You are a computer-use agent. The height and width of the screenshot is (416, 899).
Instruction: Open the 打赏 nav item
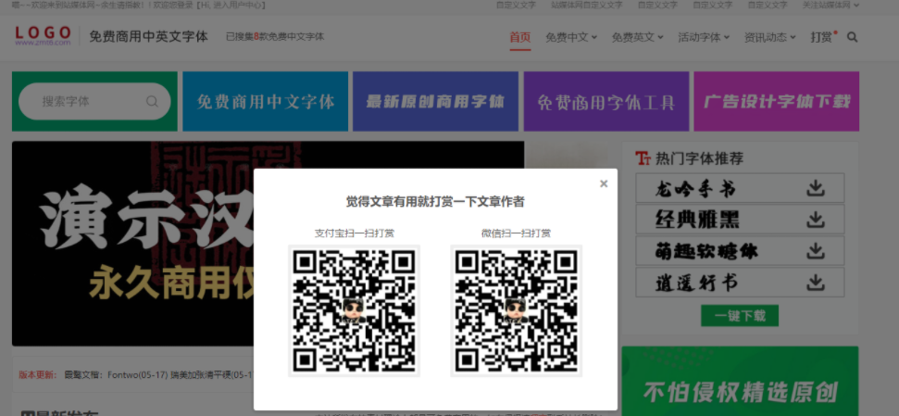coord(823,37)
